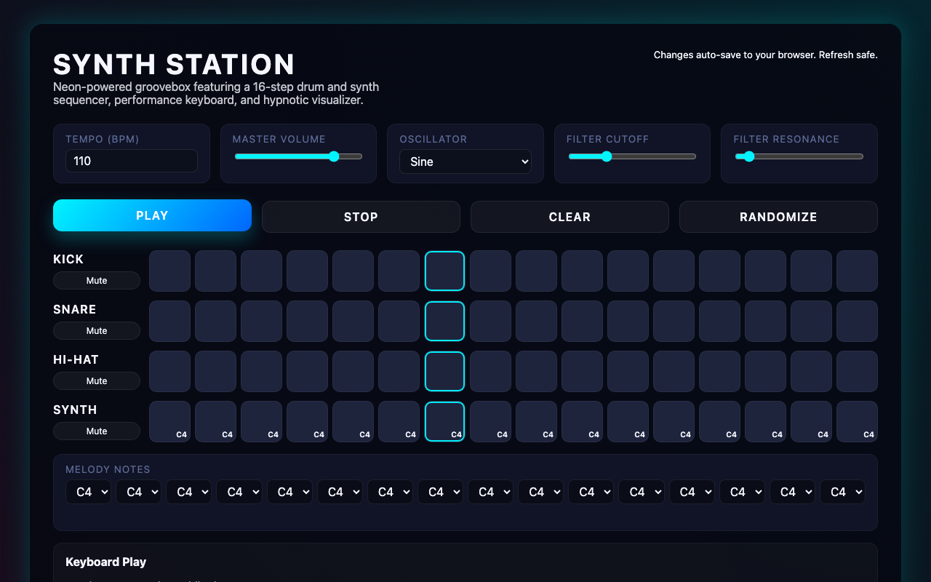This screenshot has width=931, height=582.
Task: Mute the Snare track
Action: click(97, 331)
